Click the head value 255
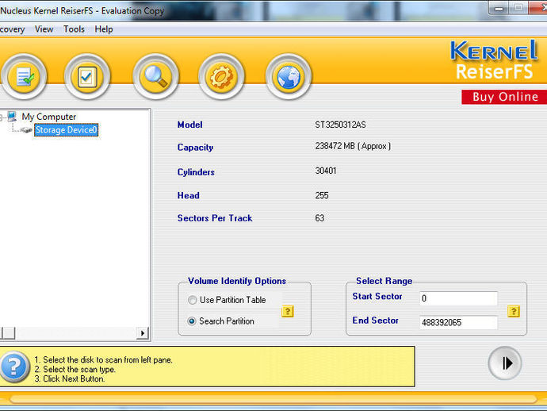547x411 pixels. tap(322, 195)
